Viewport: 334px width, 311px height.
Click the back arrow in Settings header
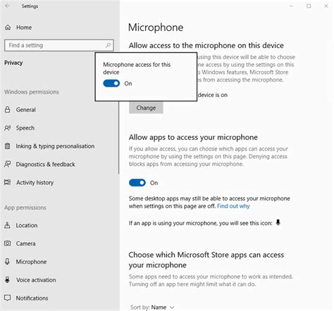click(8, 6)
